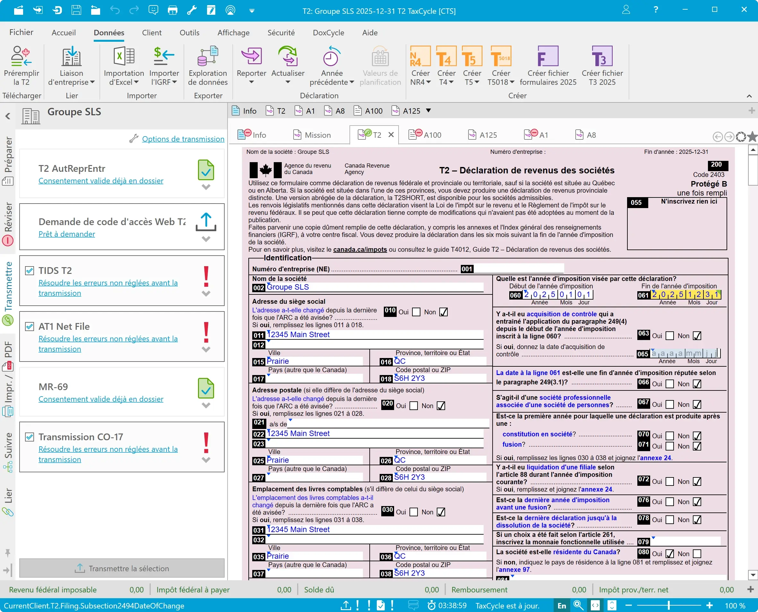Viewport: 758px width, 612px height.
Task: Click the zoom slider in the status bar
Action: pyautogui.click(x=668, y=605)
